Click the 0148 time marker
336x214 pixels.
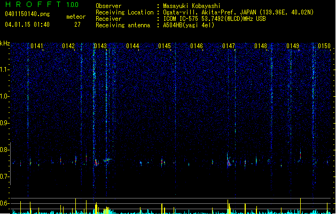261,46
